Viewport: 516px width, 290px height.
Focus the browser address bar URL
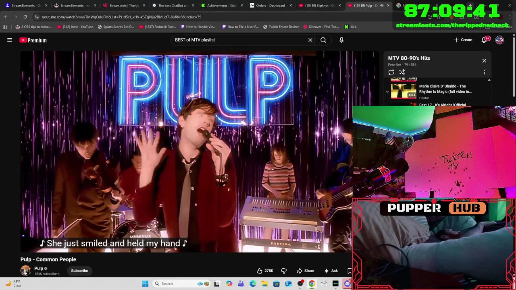(x=122, y=17)
